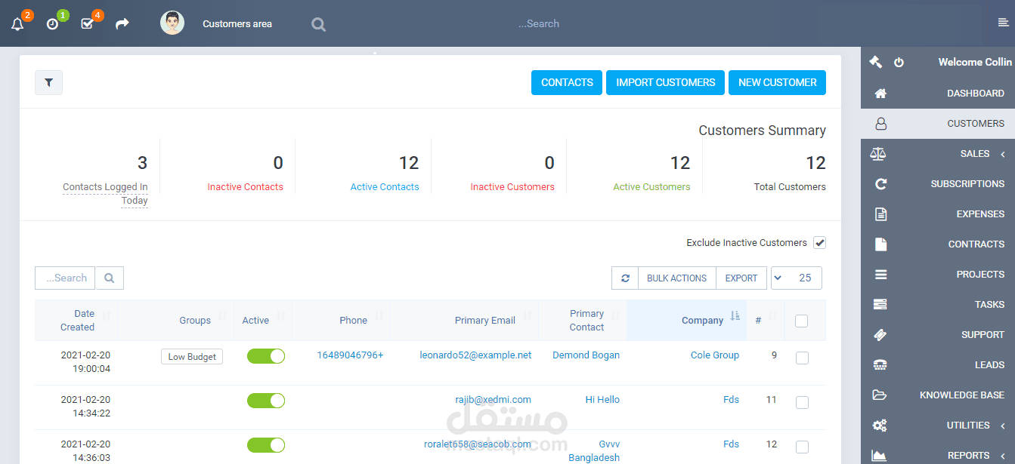1015x464 pixels.
Task: Open the 25 page length dropdown
Action: [797, 278]
